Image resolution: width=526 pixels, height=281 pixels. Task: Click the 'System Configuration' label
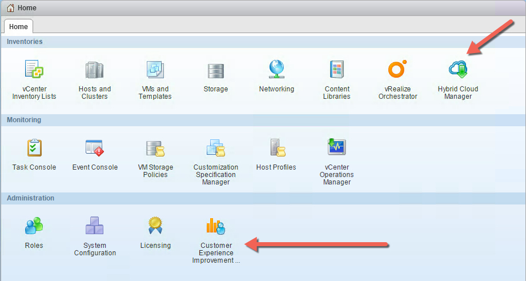(95, 249)
